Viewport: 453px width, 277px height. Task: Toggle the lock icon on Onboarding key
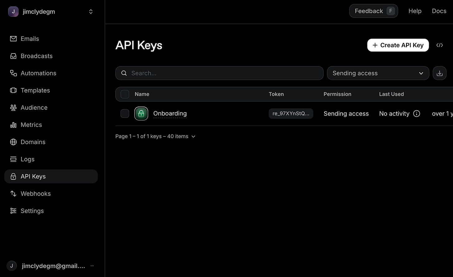point(141,113)
